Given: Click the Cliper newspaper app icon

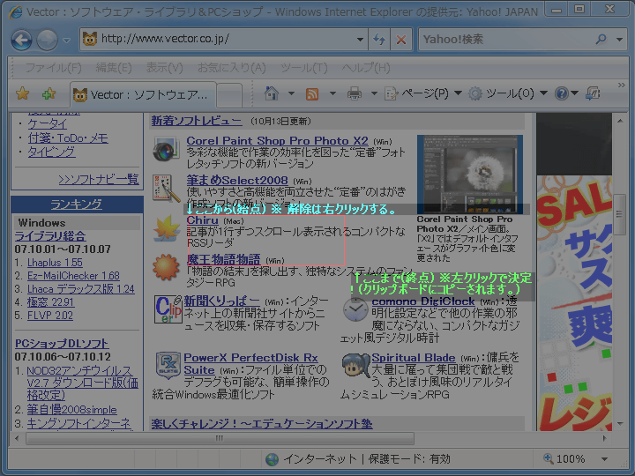Looking at the screenshot, I should [168, 309].
